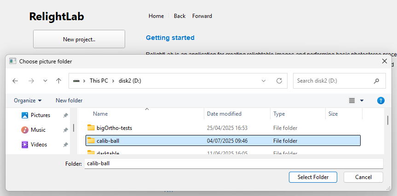Open the help question mark icon

click(x=381, y=101)
